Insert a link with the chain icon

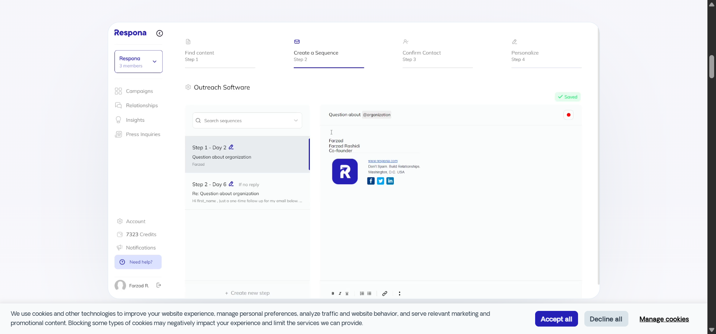(384, 293)
